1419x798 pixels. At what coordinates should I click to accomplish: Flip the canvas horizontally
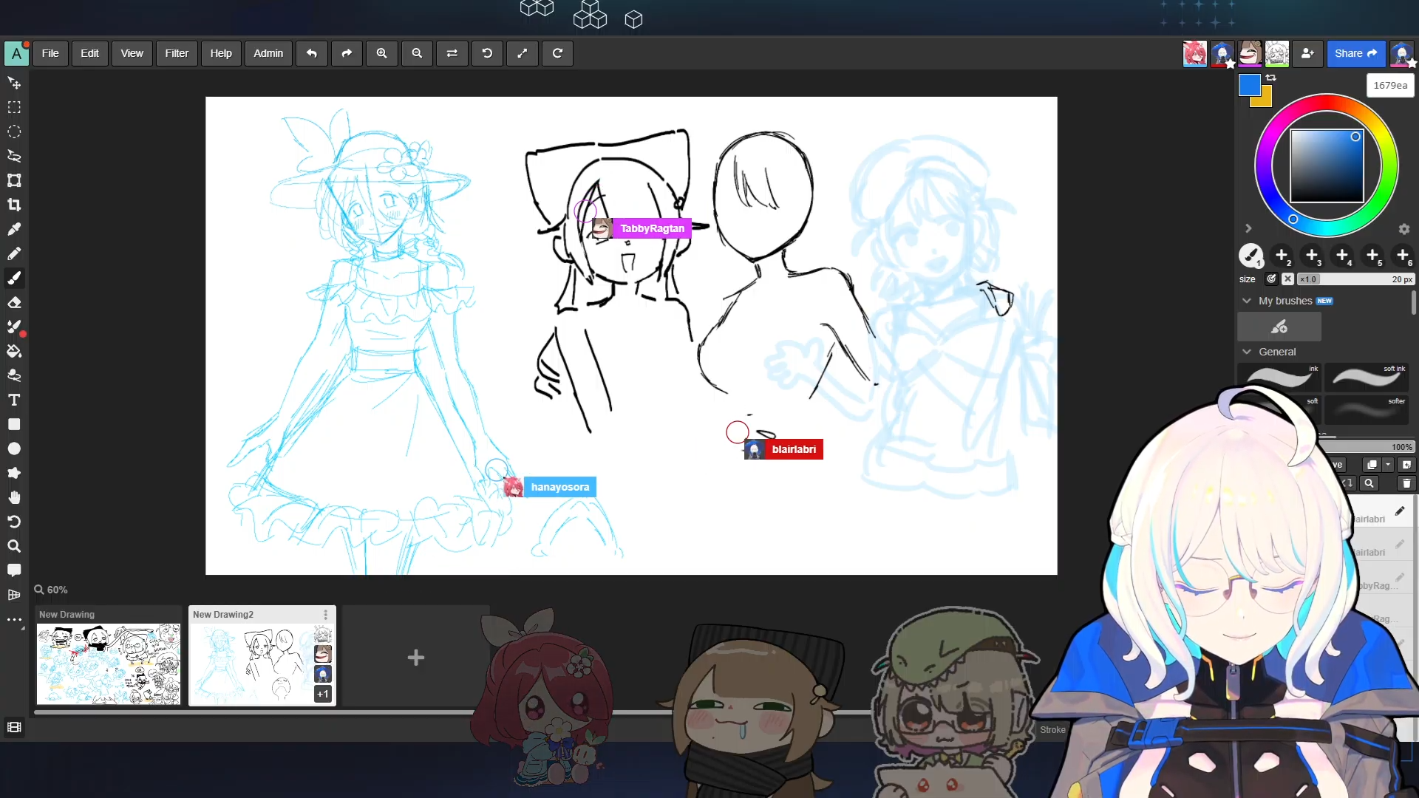(452, 53)
